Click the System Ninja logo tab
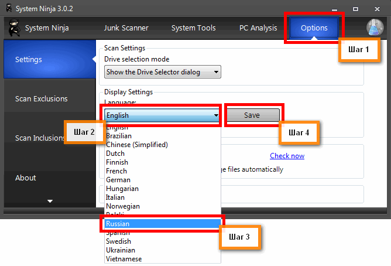 39,28
